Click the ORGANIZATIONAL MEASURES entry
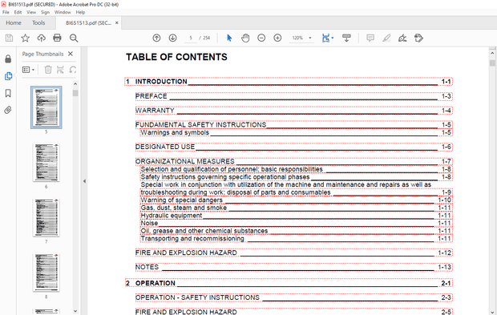Viewport: 497px width, 315px height. tap(294, 162)
